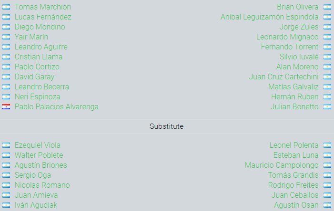View Iván Agudiak player profile
The height and width of the screenshot is (211, 334).
36,205
